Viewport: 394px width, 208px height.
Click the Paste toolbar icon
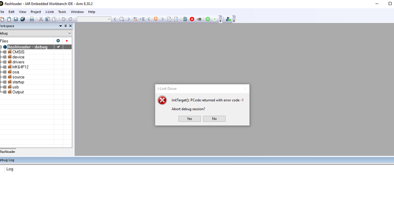pos(54,19)
